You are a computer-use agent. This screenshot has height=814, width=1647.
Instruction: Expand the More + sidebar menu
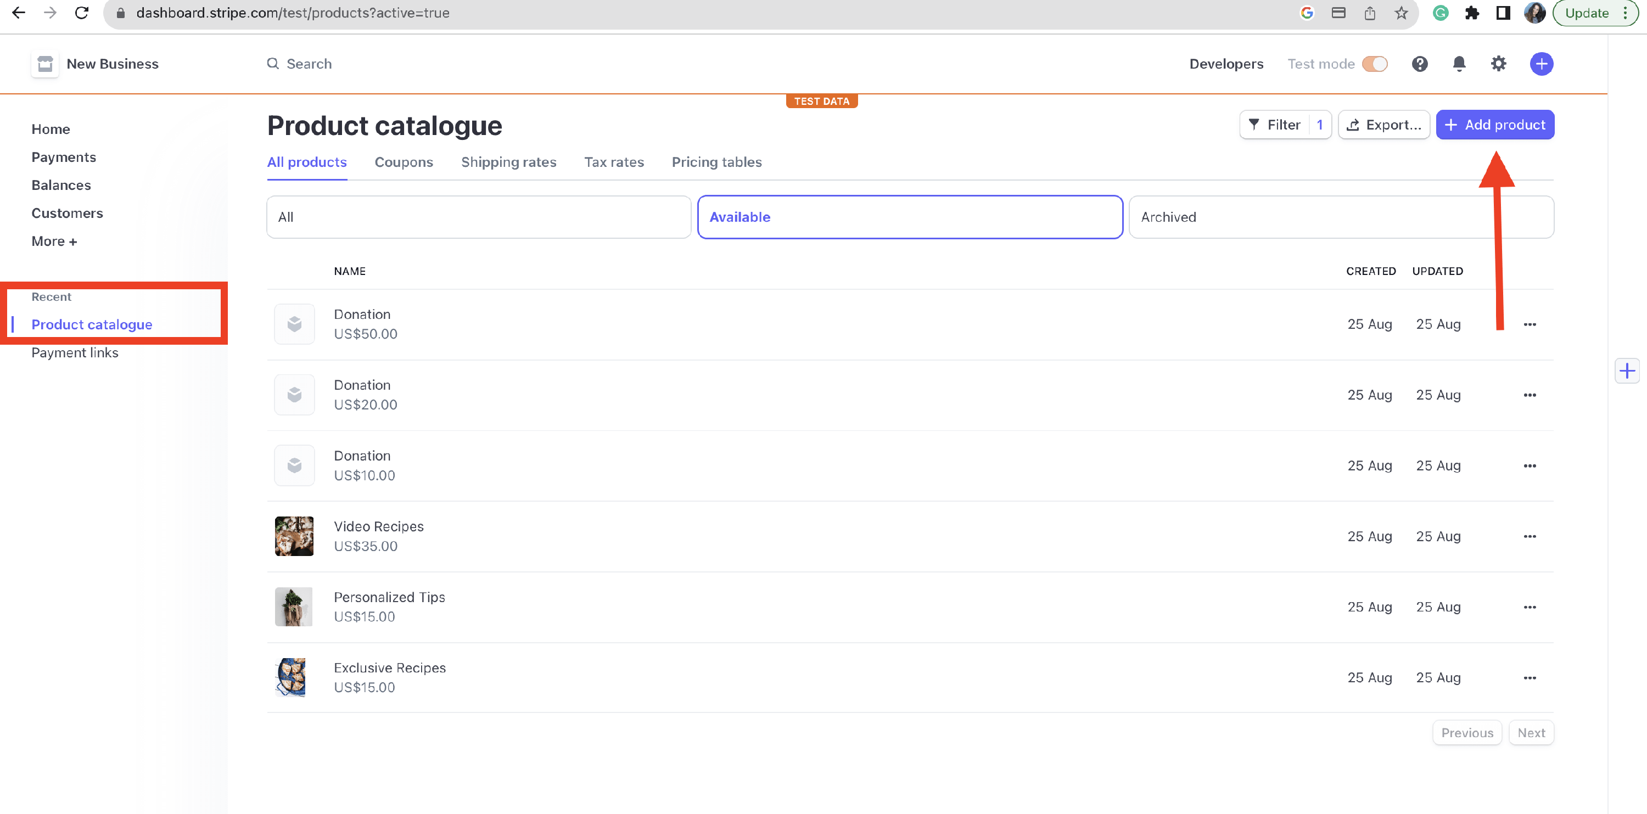[x=54, y=241]
